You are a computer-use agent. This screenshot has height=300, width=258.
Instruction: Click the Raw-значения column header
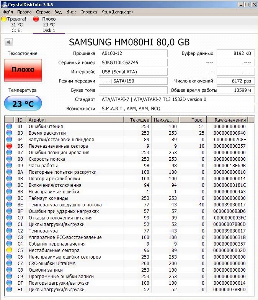tap(227, 120)
